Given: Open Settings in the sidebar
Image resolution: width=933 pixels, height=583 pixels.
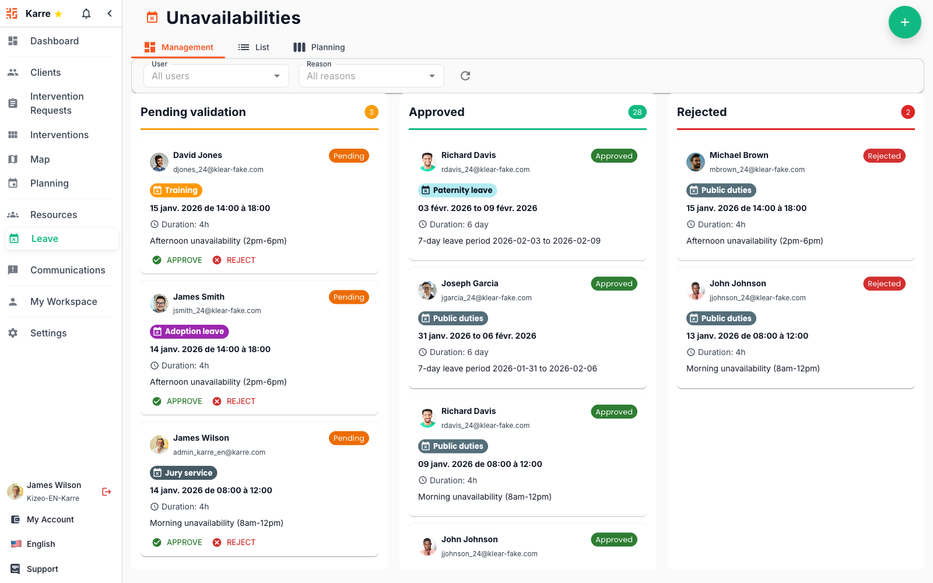Looking at the screenshot, I should (48, 333).
